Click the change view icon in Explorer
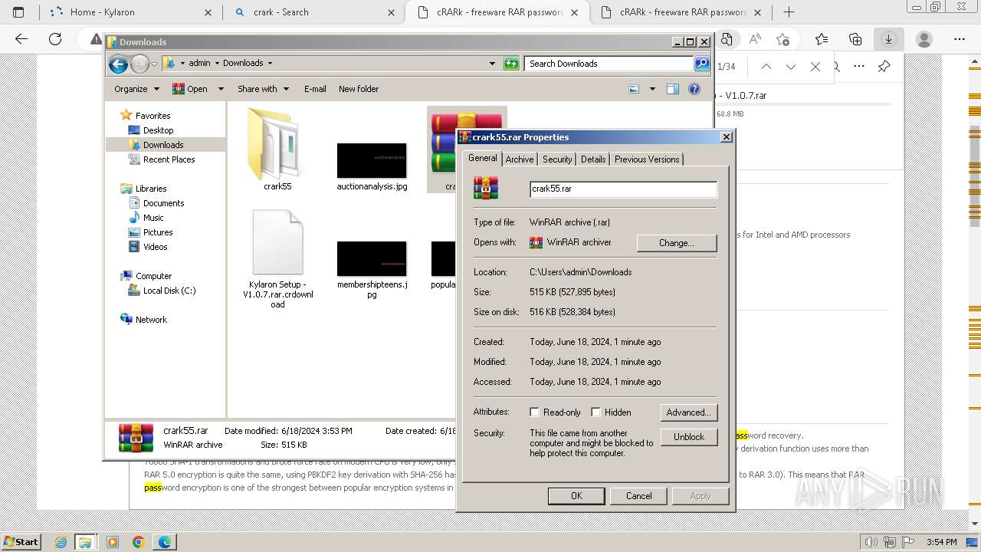The height and width of the screenshot is (552, 981). 634,89
